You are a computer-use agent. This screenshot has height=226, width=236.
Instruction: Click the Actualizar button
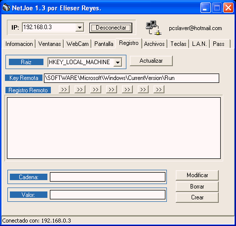[x=151, y=61]
